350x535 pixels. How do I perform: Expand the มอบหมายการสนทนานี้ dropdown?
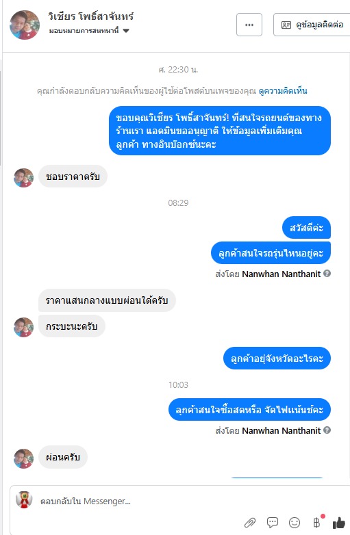pos(89,31)
